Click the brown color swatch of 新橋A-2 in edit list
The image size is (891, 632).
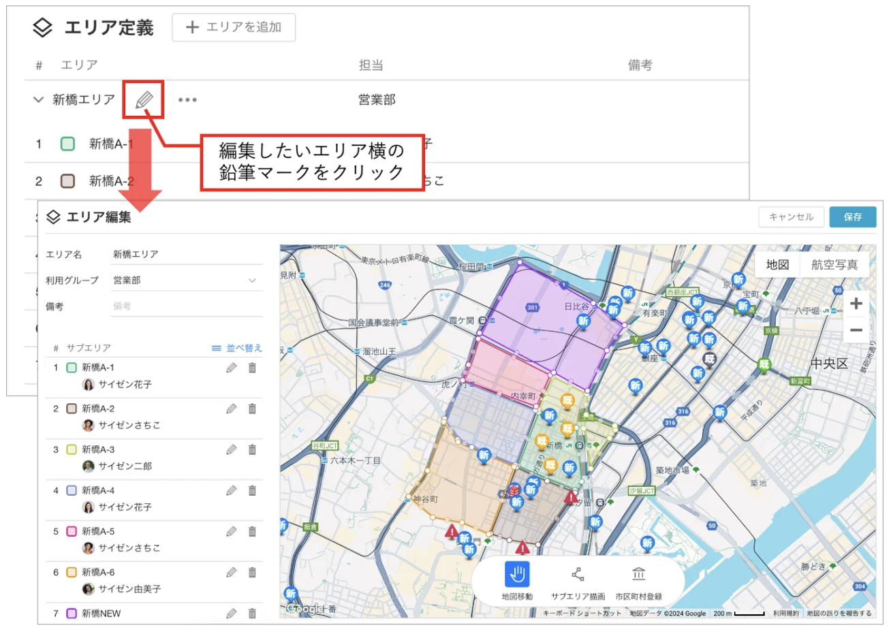[x=72, y=409]
